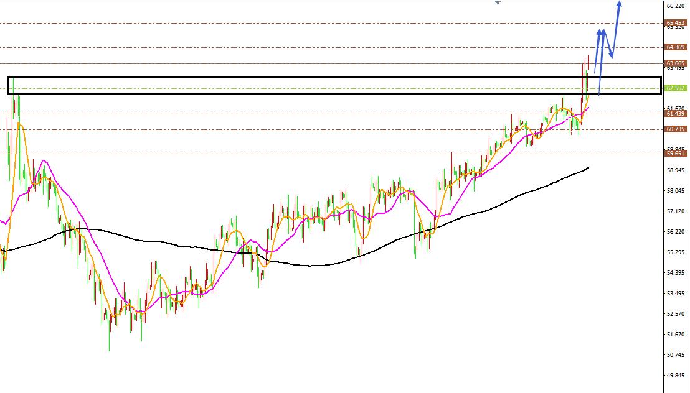Viewport: 690px width, 393px height.
Task: Click the 63.665 red price label
Action: [x=675, y=63]
